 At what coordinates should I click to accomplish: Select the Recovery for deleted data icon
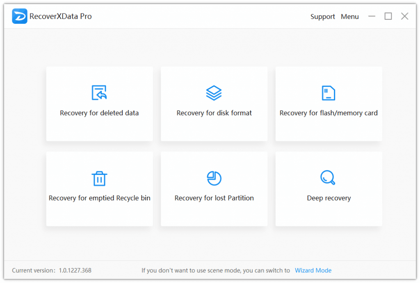[99, 92]
